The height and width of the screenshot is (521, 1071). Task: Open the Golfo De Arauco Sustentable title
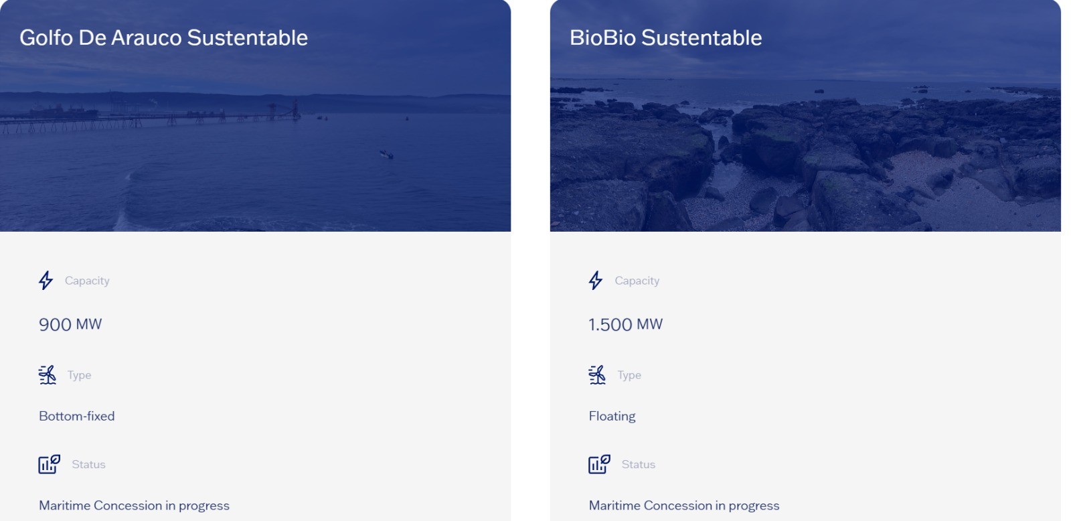click(x=163, y=38)
